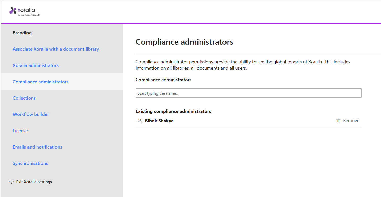Click the person icon beside Bibek Shakya

pos(140,121)
